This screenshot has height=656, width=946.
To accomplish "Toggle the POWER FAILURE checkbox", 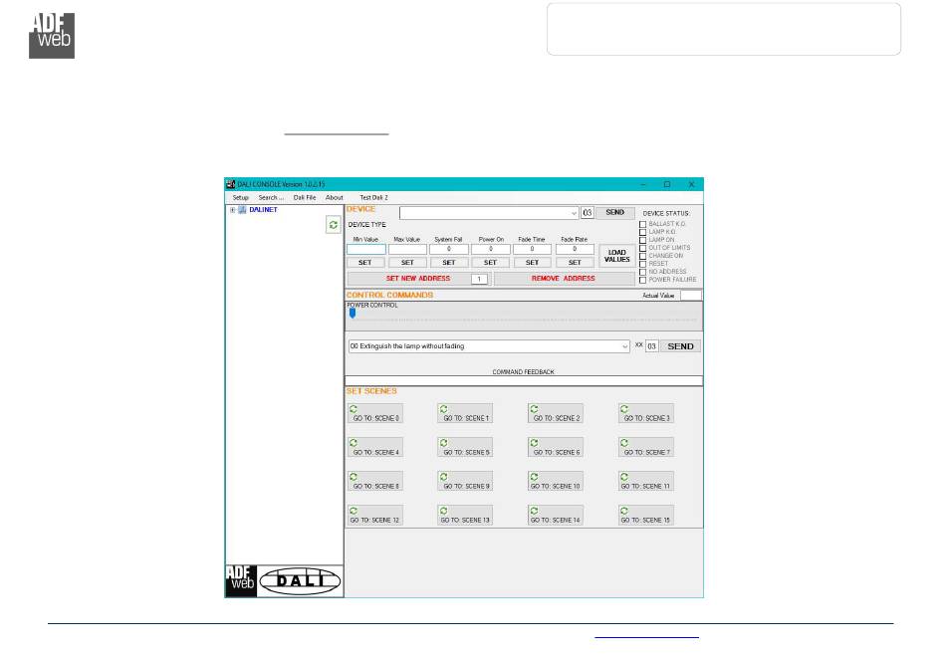I will point(642,280).
